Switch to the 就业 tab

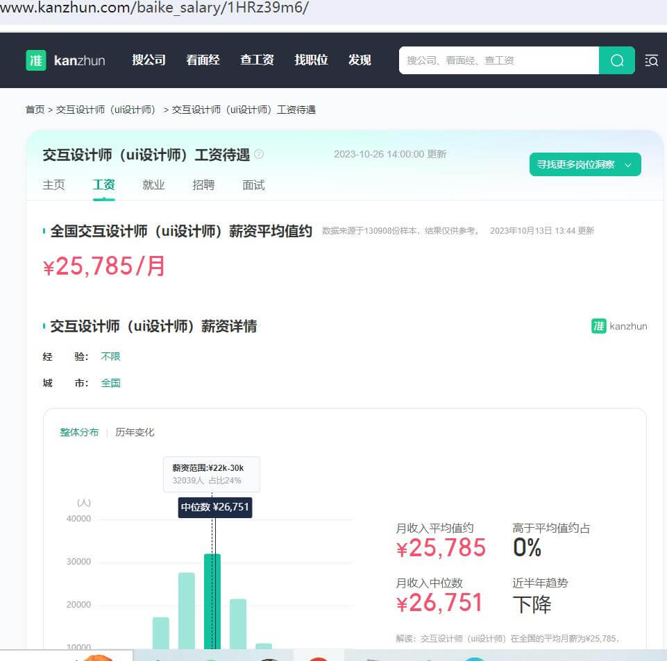click(153, 185)
